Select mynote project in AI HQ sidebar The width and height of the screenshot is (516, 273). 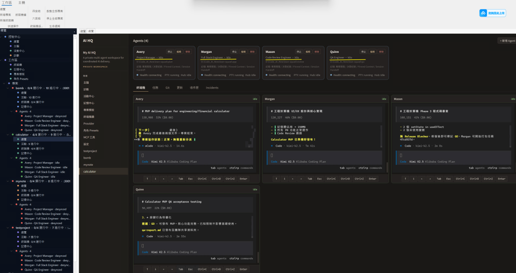point(89,164)
